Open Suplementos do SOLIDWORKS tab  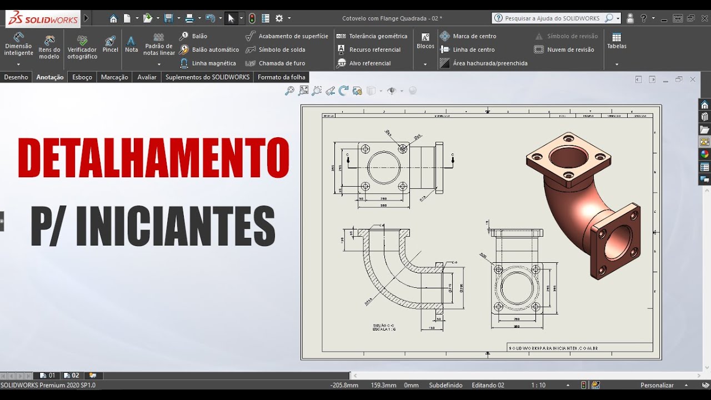[207, 77]
